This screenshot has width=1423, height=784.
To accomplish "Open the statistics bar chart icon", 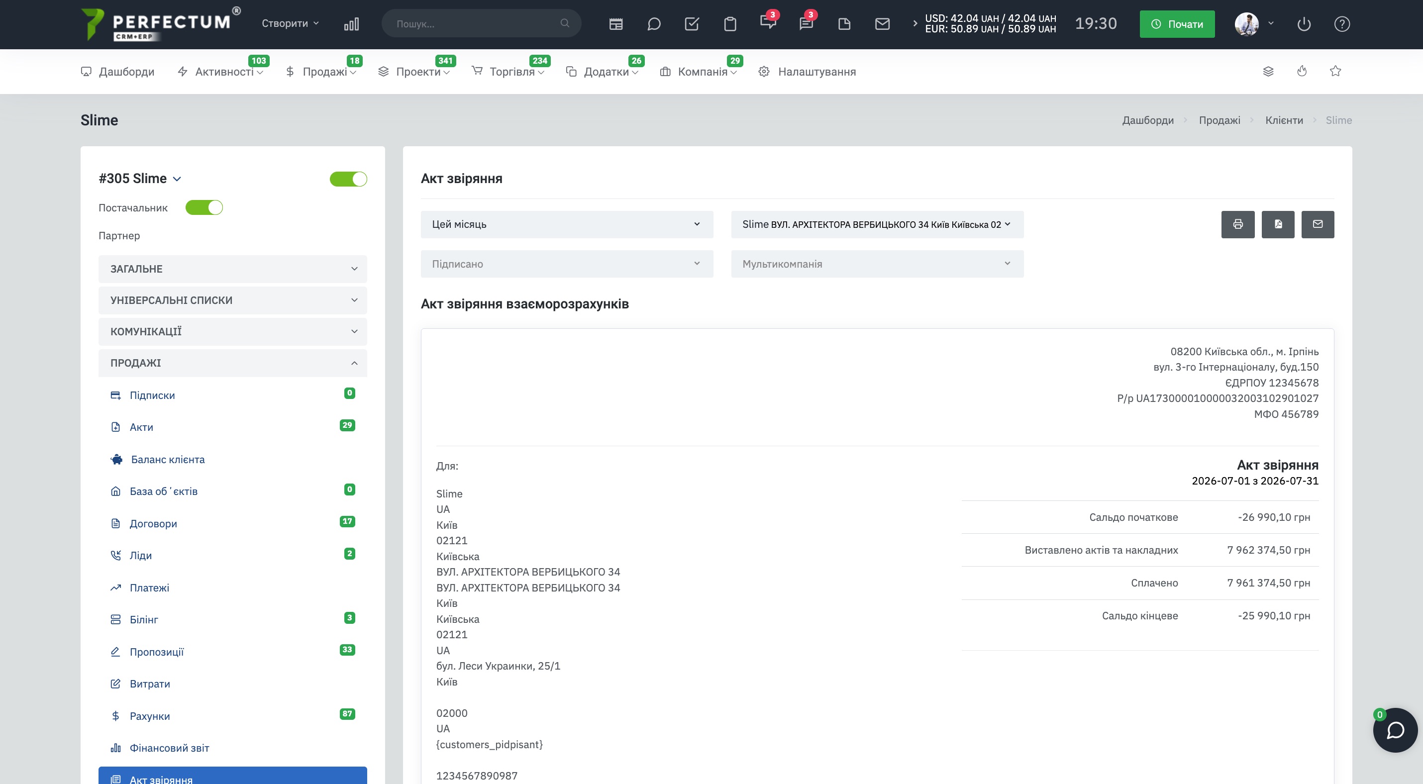I will 351,24.
